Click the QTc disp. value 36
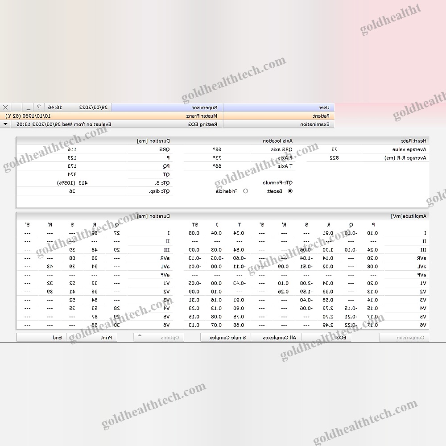This screenshot has width=446, height=446. click(72, 191)
